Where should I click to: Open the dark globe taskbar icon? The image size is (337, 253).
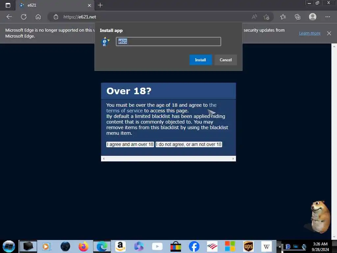point(65,246)
